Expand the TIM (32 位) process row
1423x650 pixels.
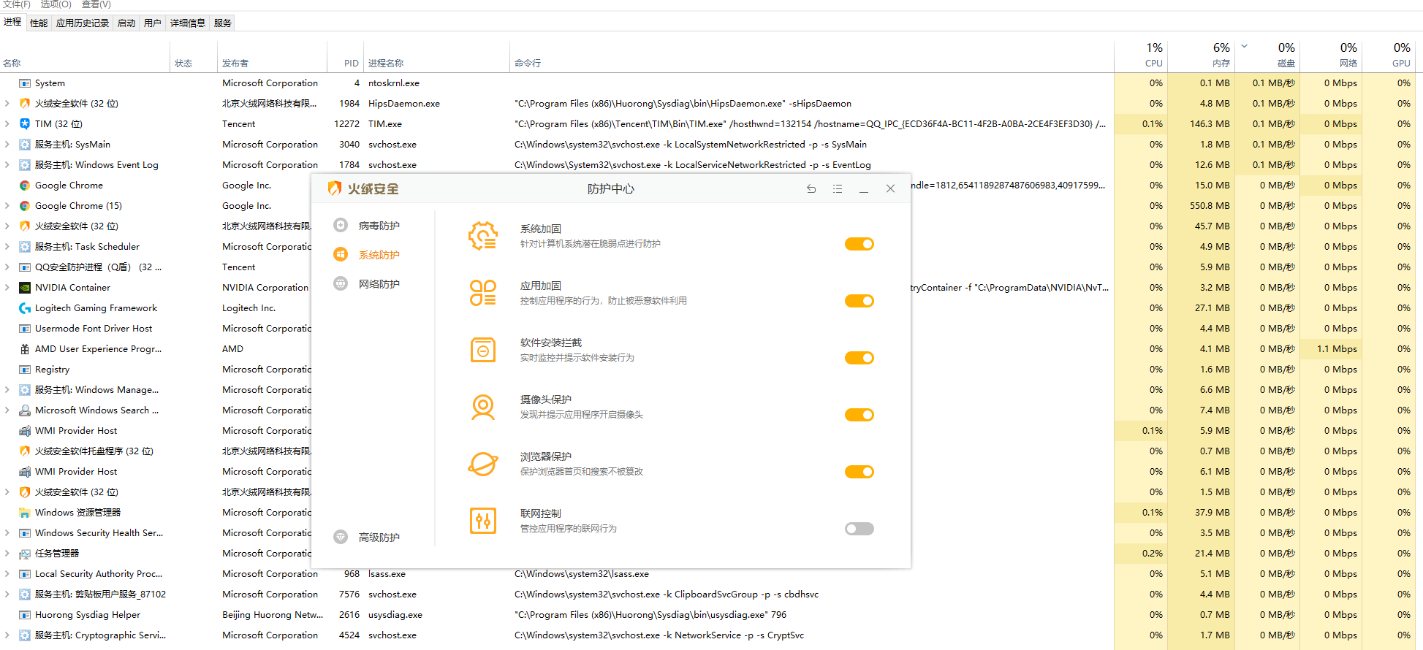pos(7,123)
